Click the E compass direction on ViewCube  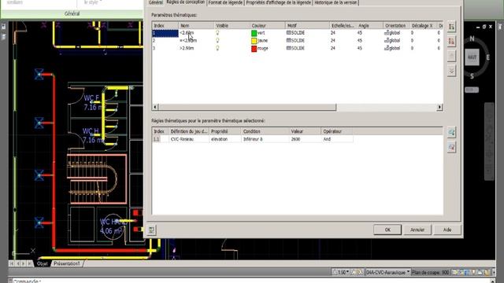coord(487,57)
